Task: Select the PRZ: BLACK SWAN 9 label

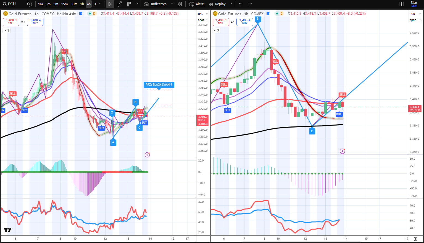Action: [159, 85]
